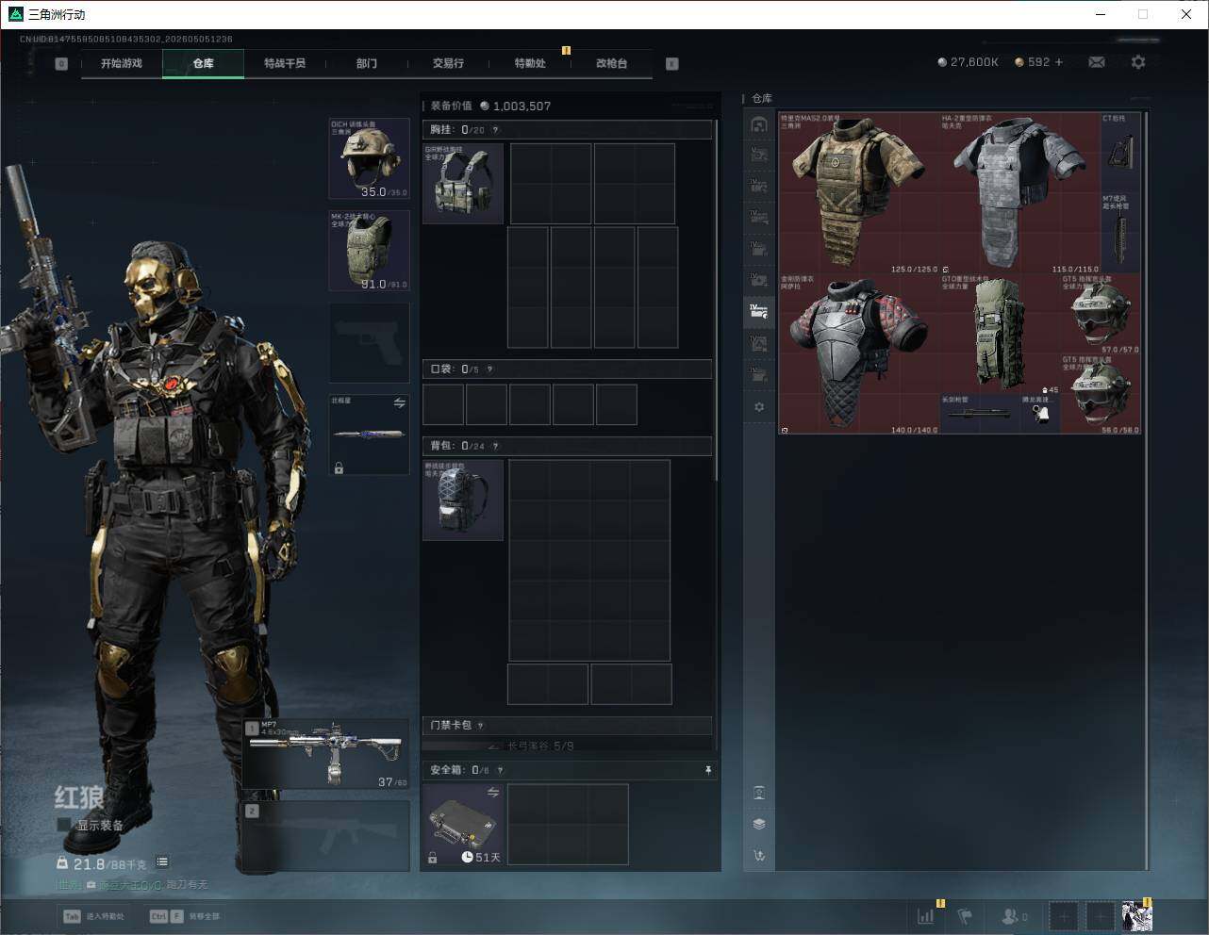The height and width of the screenshot is (935, 1209).
Task: Select the equipped backpack item
Action: point(463,500)
